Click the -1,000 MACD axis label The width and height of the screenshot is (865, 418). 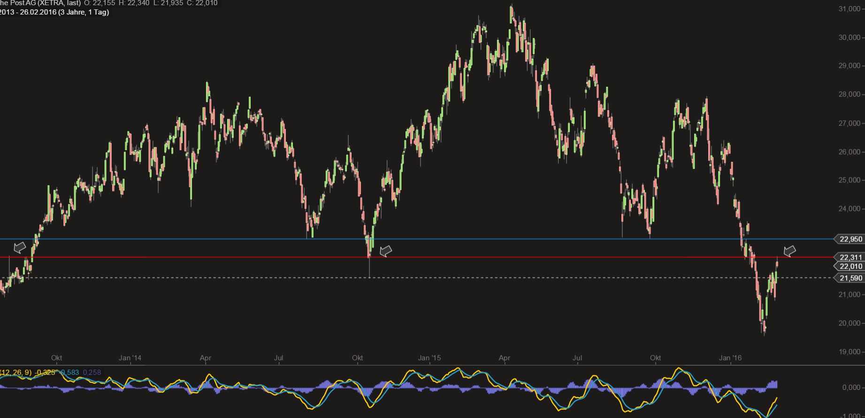(850, 416)
